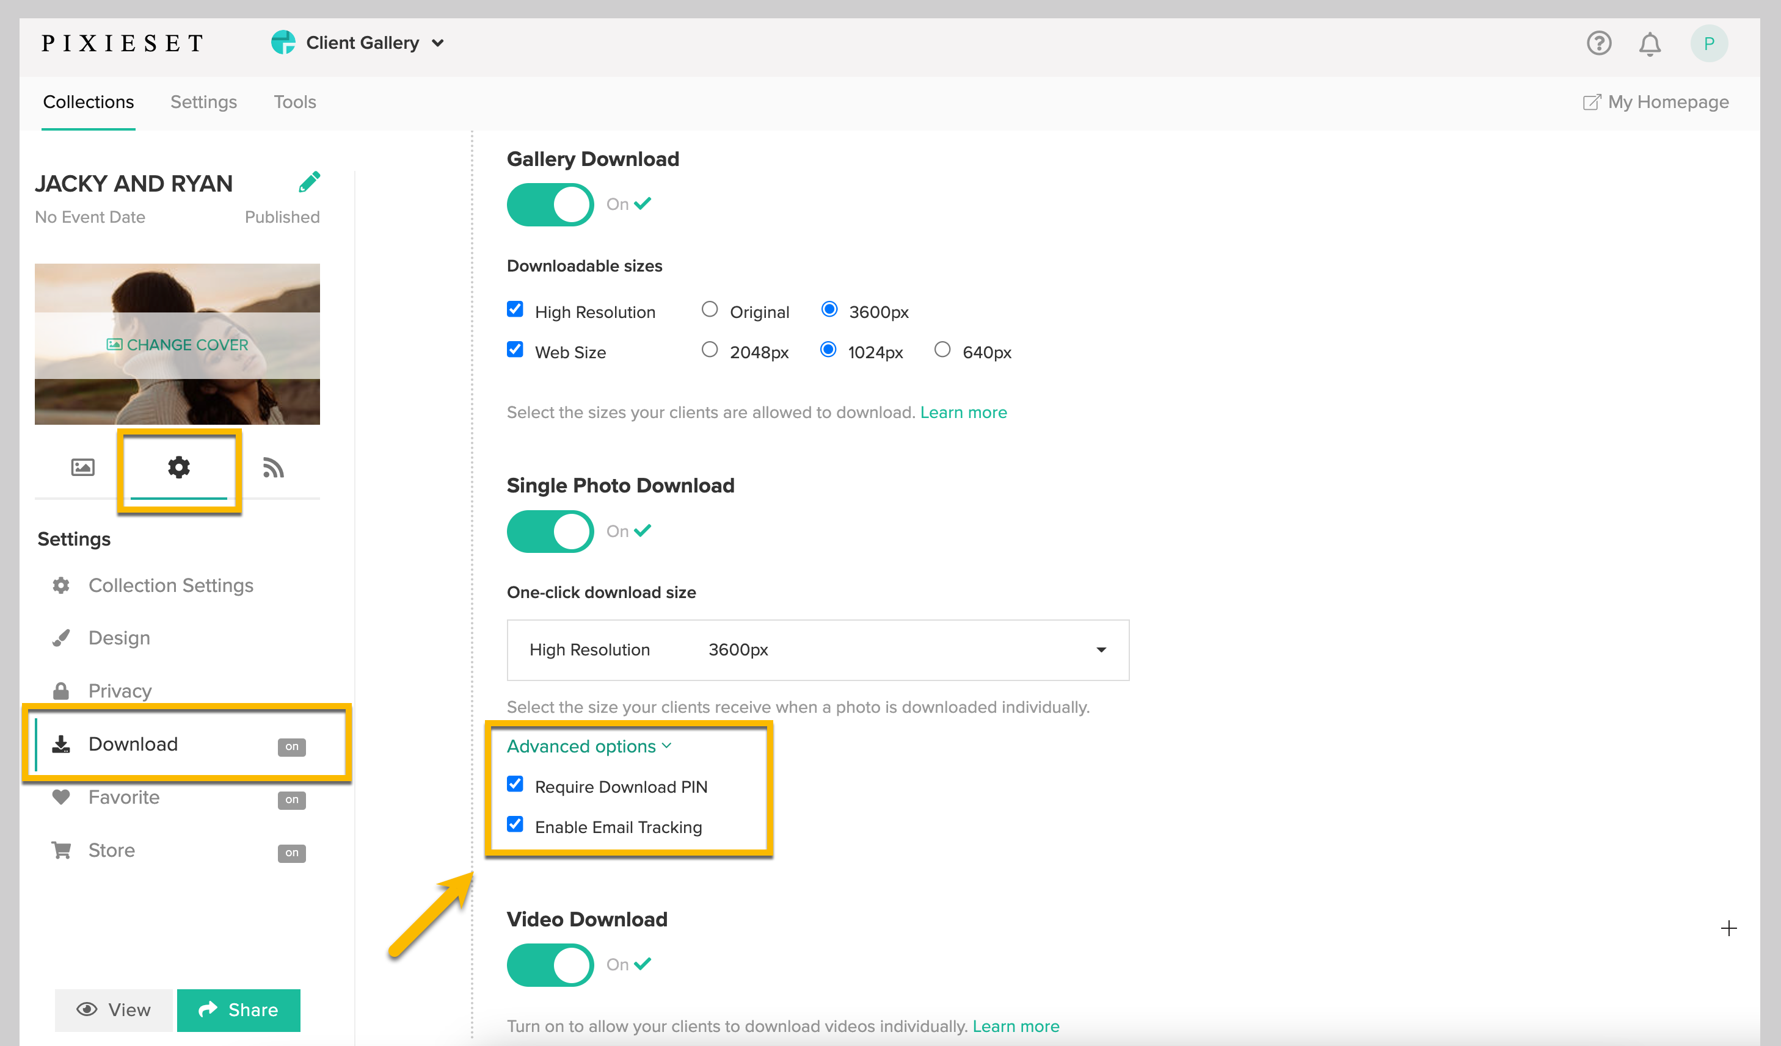Click the View button

click(x=113, y=1010)
